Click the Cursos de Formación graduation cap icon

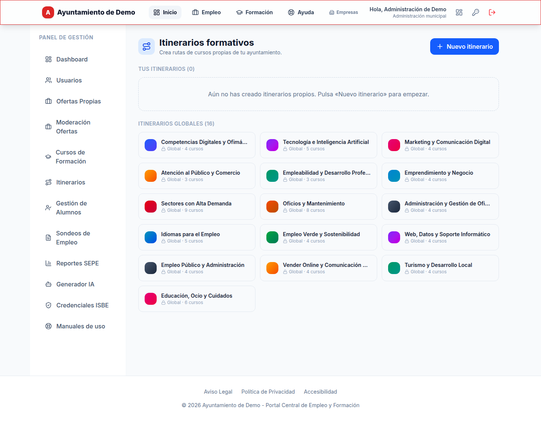tap(48, 157)
